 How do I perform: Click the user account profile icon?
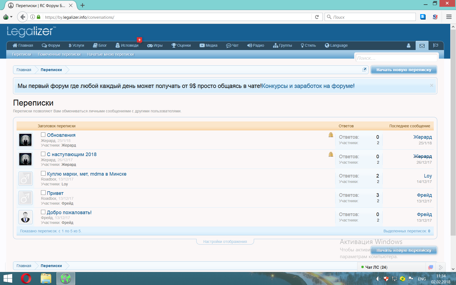(408, 46)
